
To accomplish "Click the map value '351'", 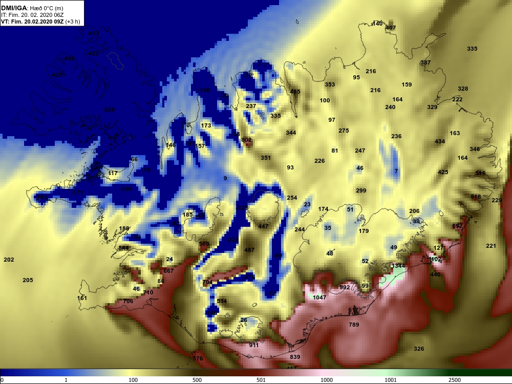I will (x=266, y=158).
